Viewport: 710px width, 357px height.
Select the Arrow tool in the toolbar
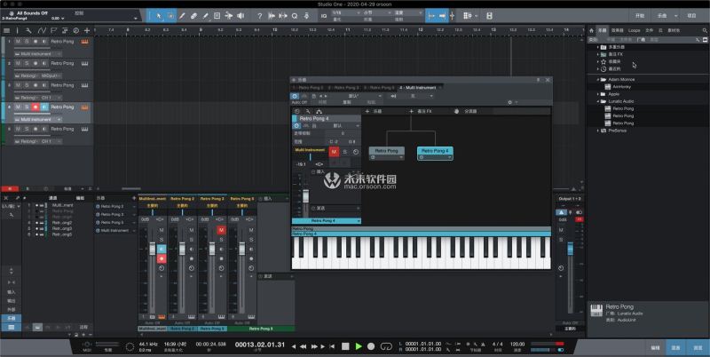[159, 16]
